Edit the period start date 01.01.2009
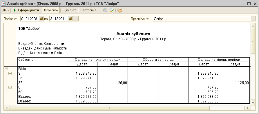259x114 pixels. pyautogui.click(x=30, y=19)
